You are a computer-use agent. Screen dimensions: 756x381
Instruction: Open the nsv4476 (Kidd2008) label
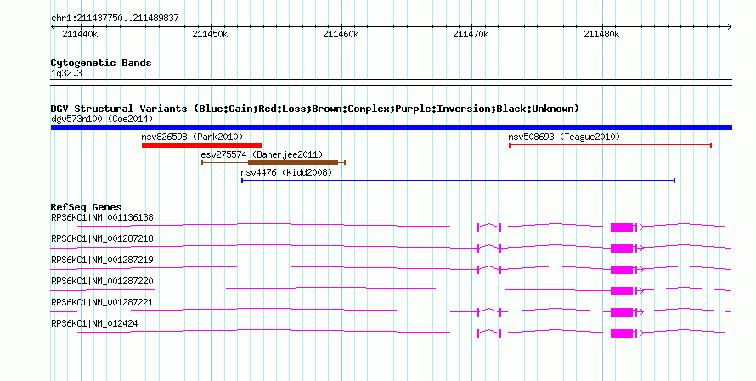[x=286, y=172]
